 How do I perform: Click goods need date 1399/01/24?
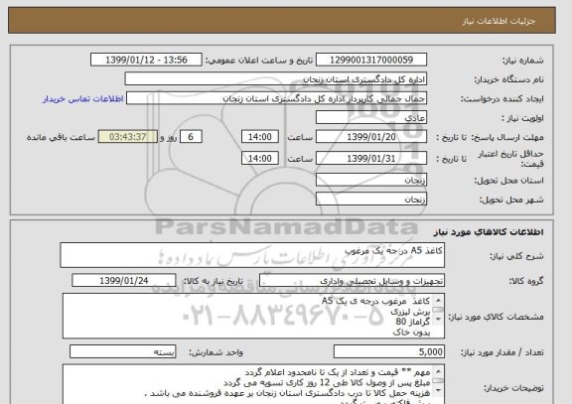[x=124, y=281]
